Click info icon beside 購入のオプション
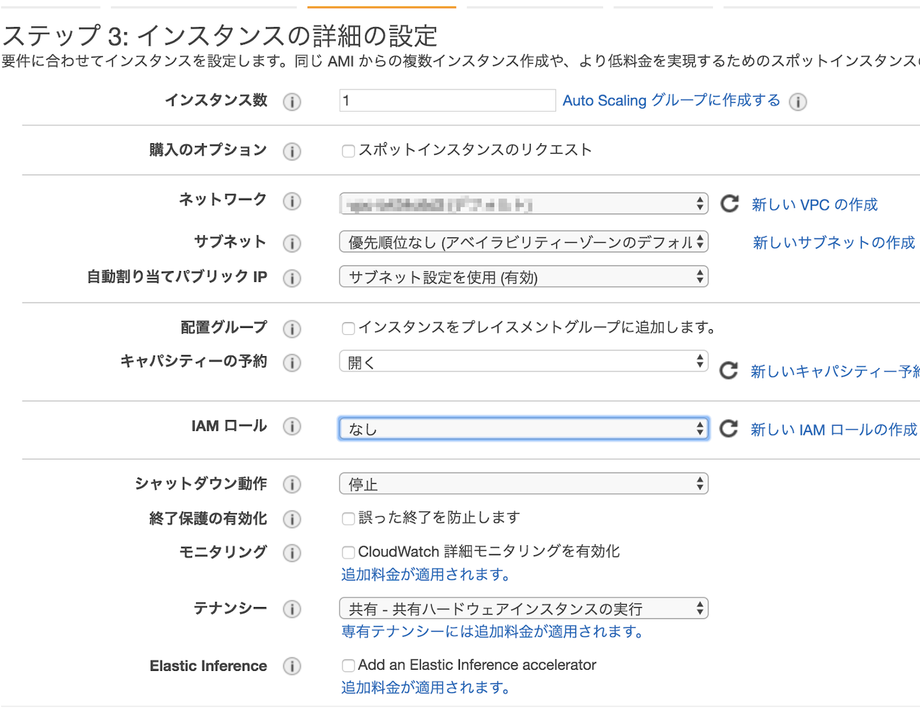The width and height of the screenshot is (920, 710). (x=292, y=151)
